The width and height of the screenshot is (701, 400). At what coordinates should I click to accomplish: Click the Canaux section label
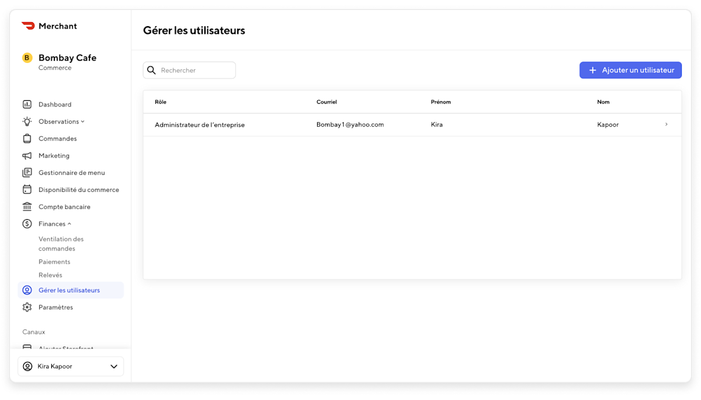coord(34,332)
